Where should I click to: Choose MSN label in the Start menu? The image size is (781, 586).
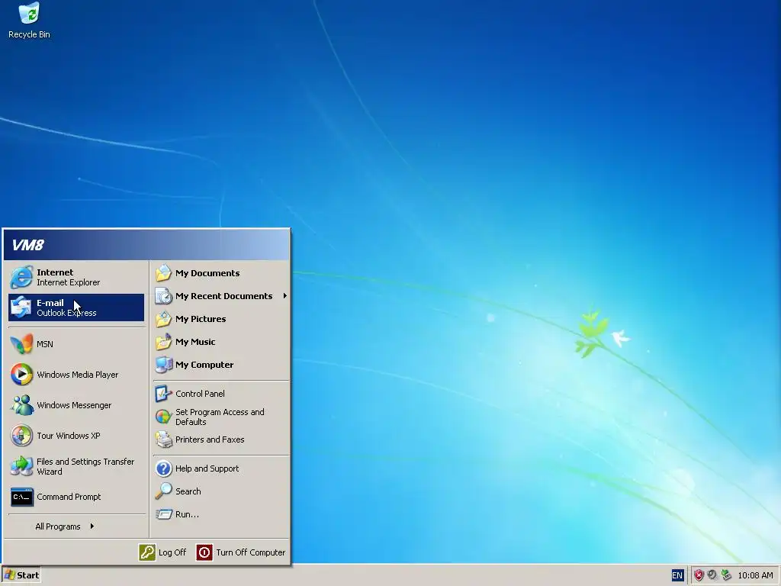pos(45,344)
